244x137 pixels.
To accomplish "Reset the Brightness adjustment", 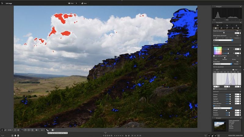I will click(238, 31).
